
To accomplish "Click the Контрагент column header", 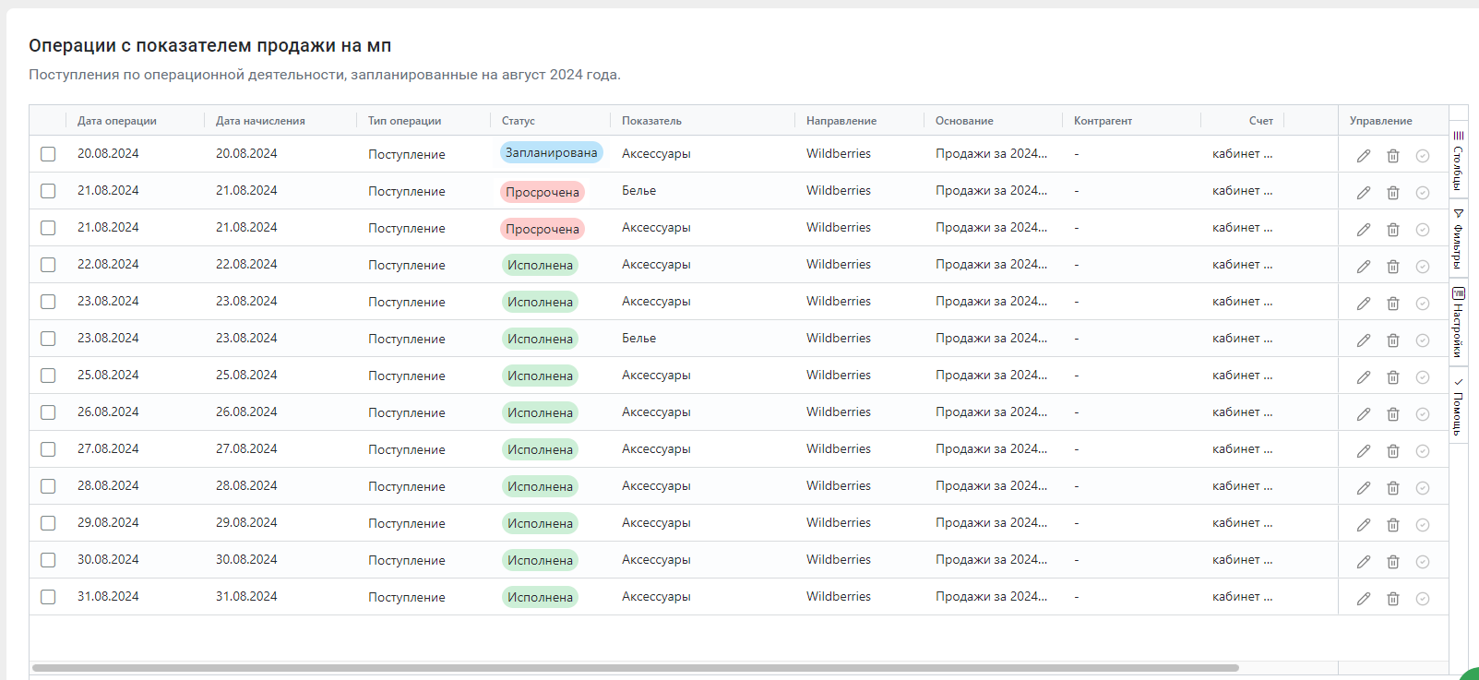I will (x=1103, y=121).
